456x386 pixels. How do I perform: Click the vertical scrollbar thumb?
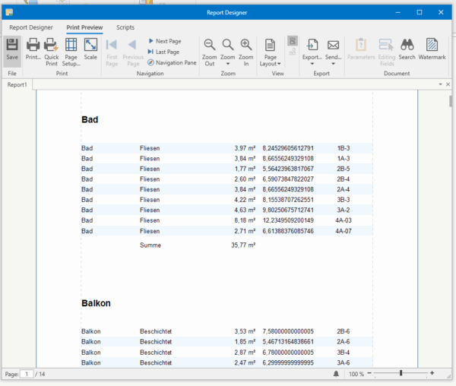click(451, 102)
